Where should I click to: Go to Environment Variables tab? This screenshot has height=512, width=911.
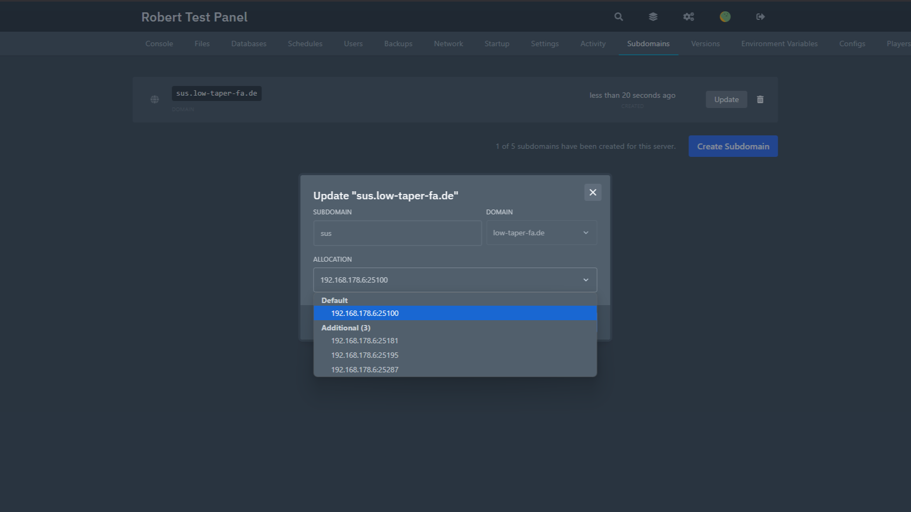pyautogui.click(x=779, y=44)
